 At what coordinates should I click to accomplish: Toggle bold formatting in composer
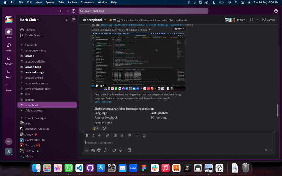tap(87, 135)
